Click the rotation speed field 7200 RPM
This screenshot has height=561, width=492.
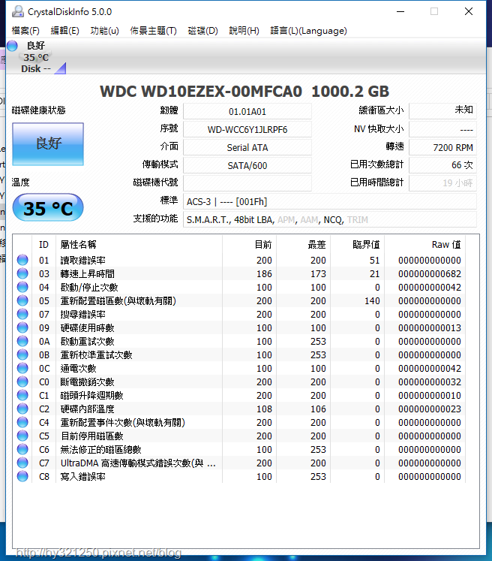click(x=442, y=147)
